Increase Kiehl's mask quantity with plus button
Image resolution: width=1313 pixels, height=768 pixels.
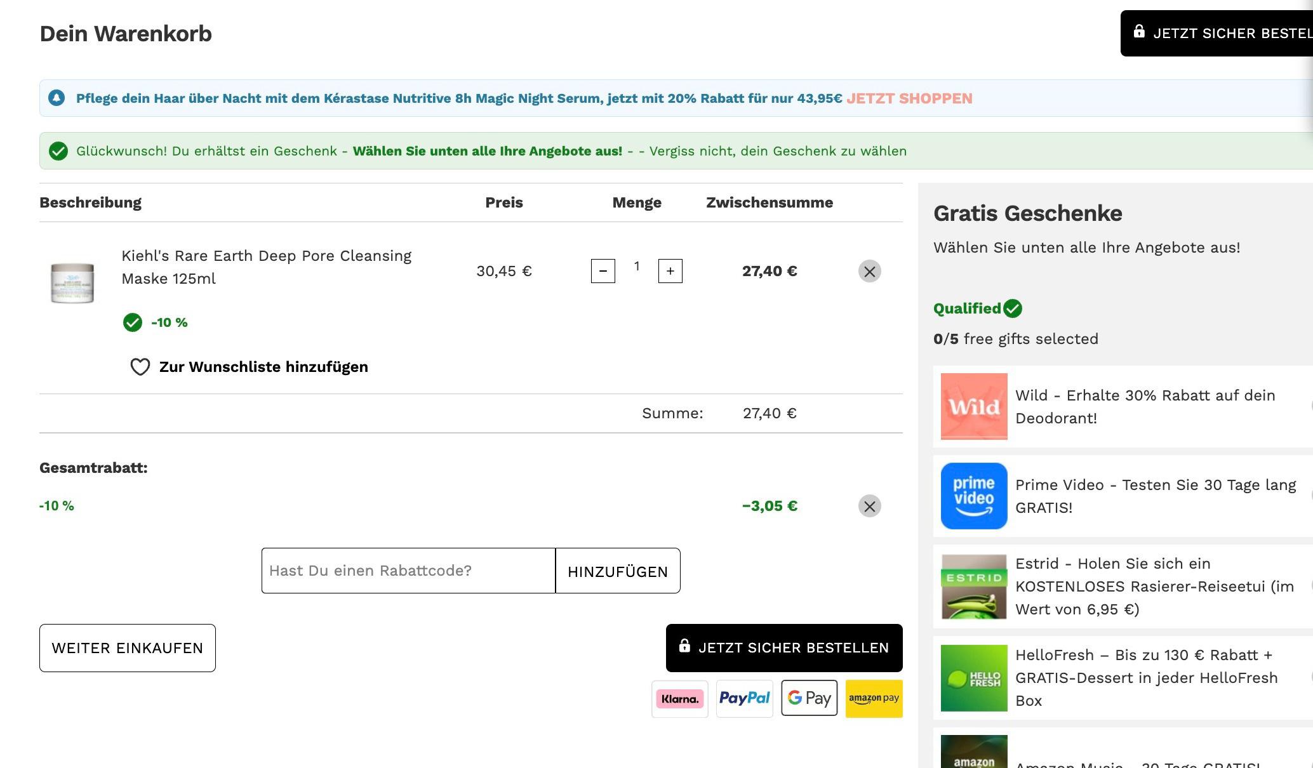tap(670, 271)
